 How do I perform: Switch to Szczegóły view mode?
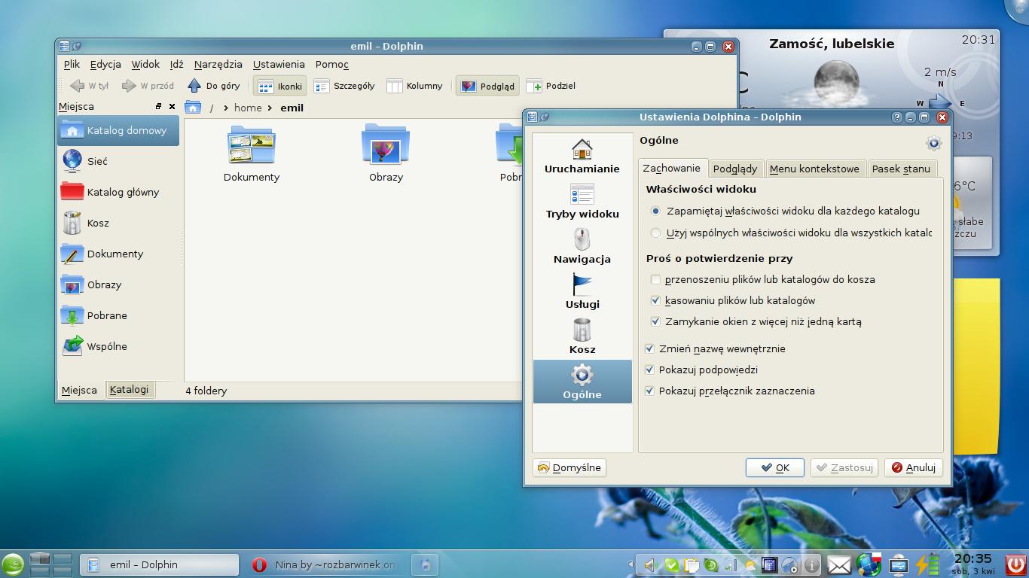pos(344,86)
